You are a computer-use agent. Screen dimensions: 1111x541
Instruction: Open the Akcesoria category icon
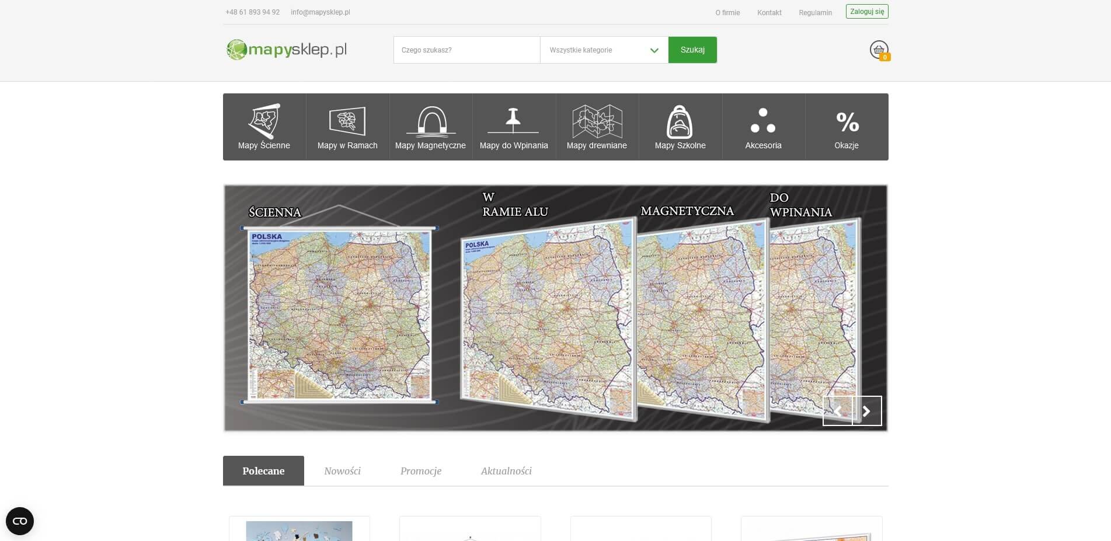[x=763, y=121]
